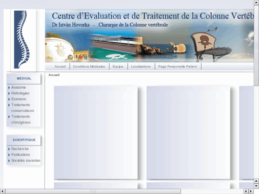Open Traitements chirurgicaux link
This screenshot has height=194, width=259.
[21, 119]
